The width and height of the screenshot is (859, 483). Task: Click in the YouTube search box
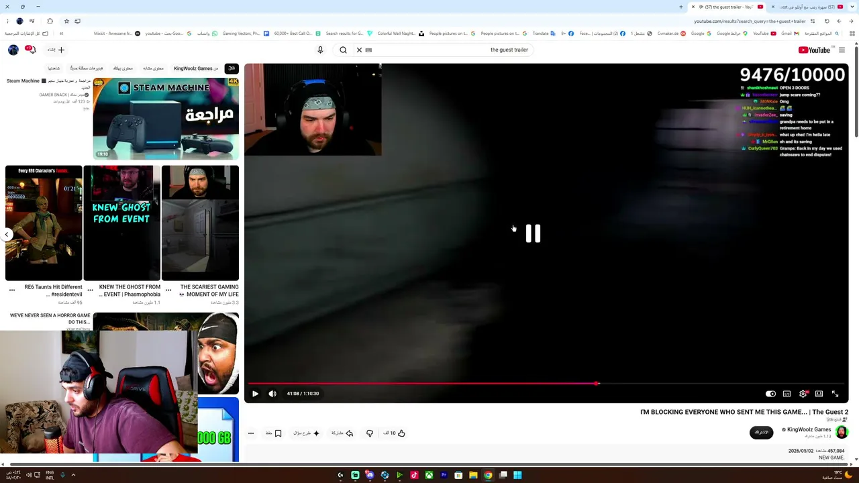tap(450, 50)
